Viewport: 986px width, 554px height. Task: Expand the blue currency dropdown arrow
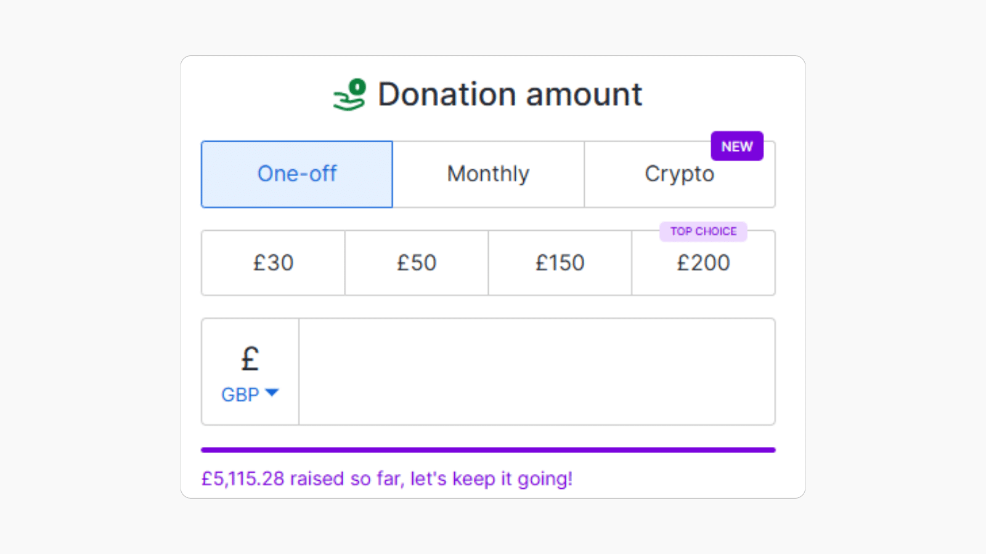[272, 393]
